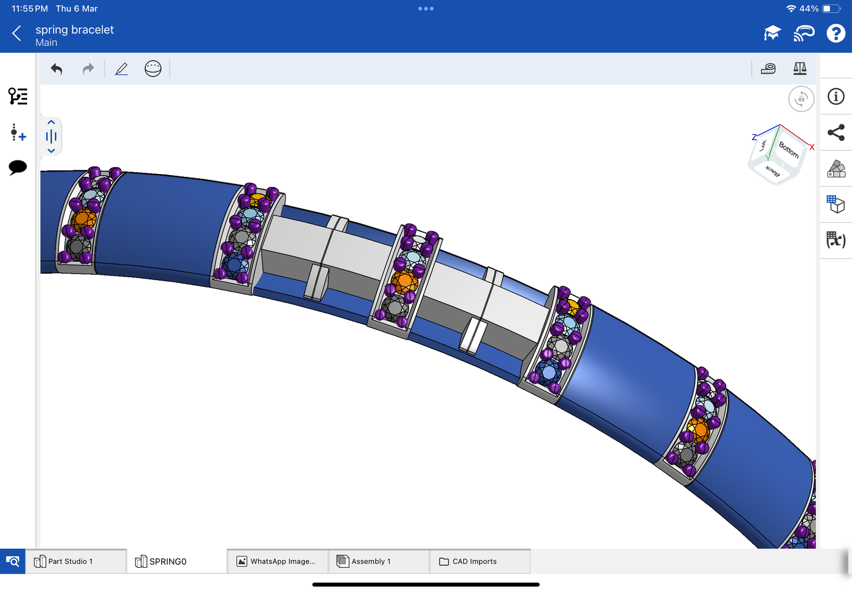Open the document info panel
This screenshot has width=852, height=592.
coord(835,97)
